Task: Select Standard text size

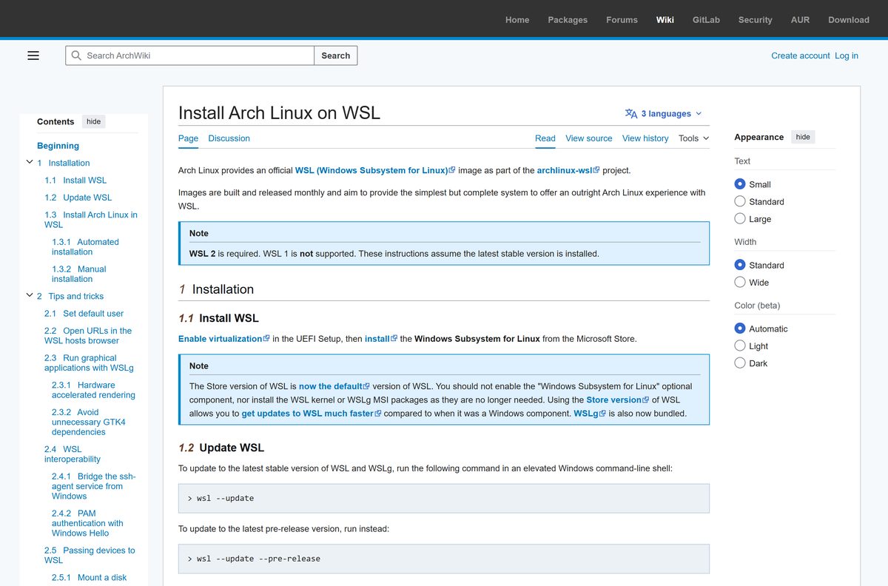Action: click(x=740, y=201)
